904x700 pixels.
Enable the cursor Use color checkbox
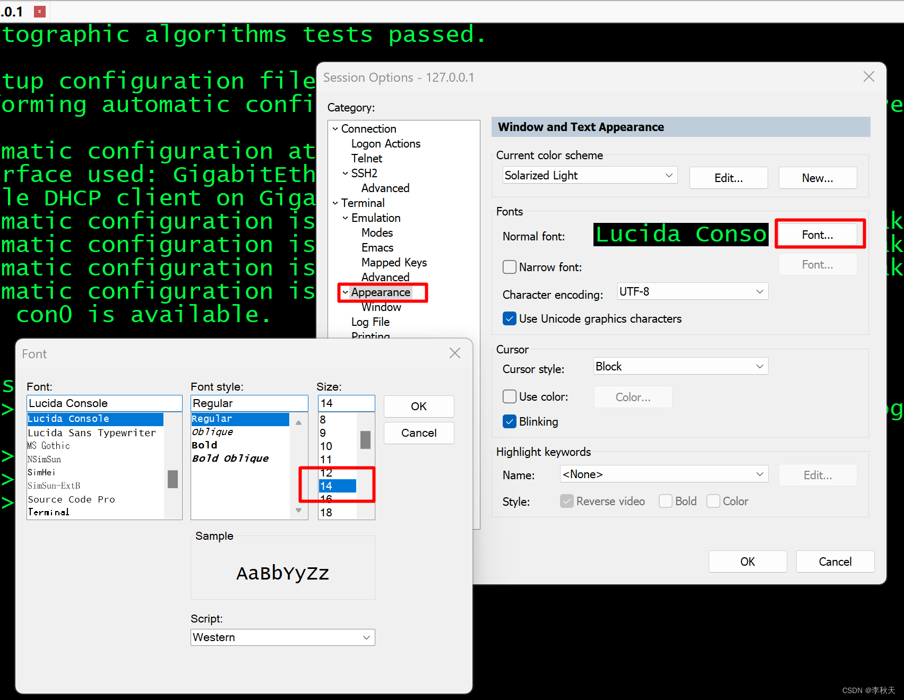click(x=509, y=396)
